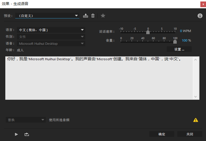Open the 预设 (自定义) dropdown
This screenshot has height=141, width=206.
click(47, 16)
